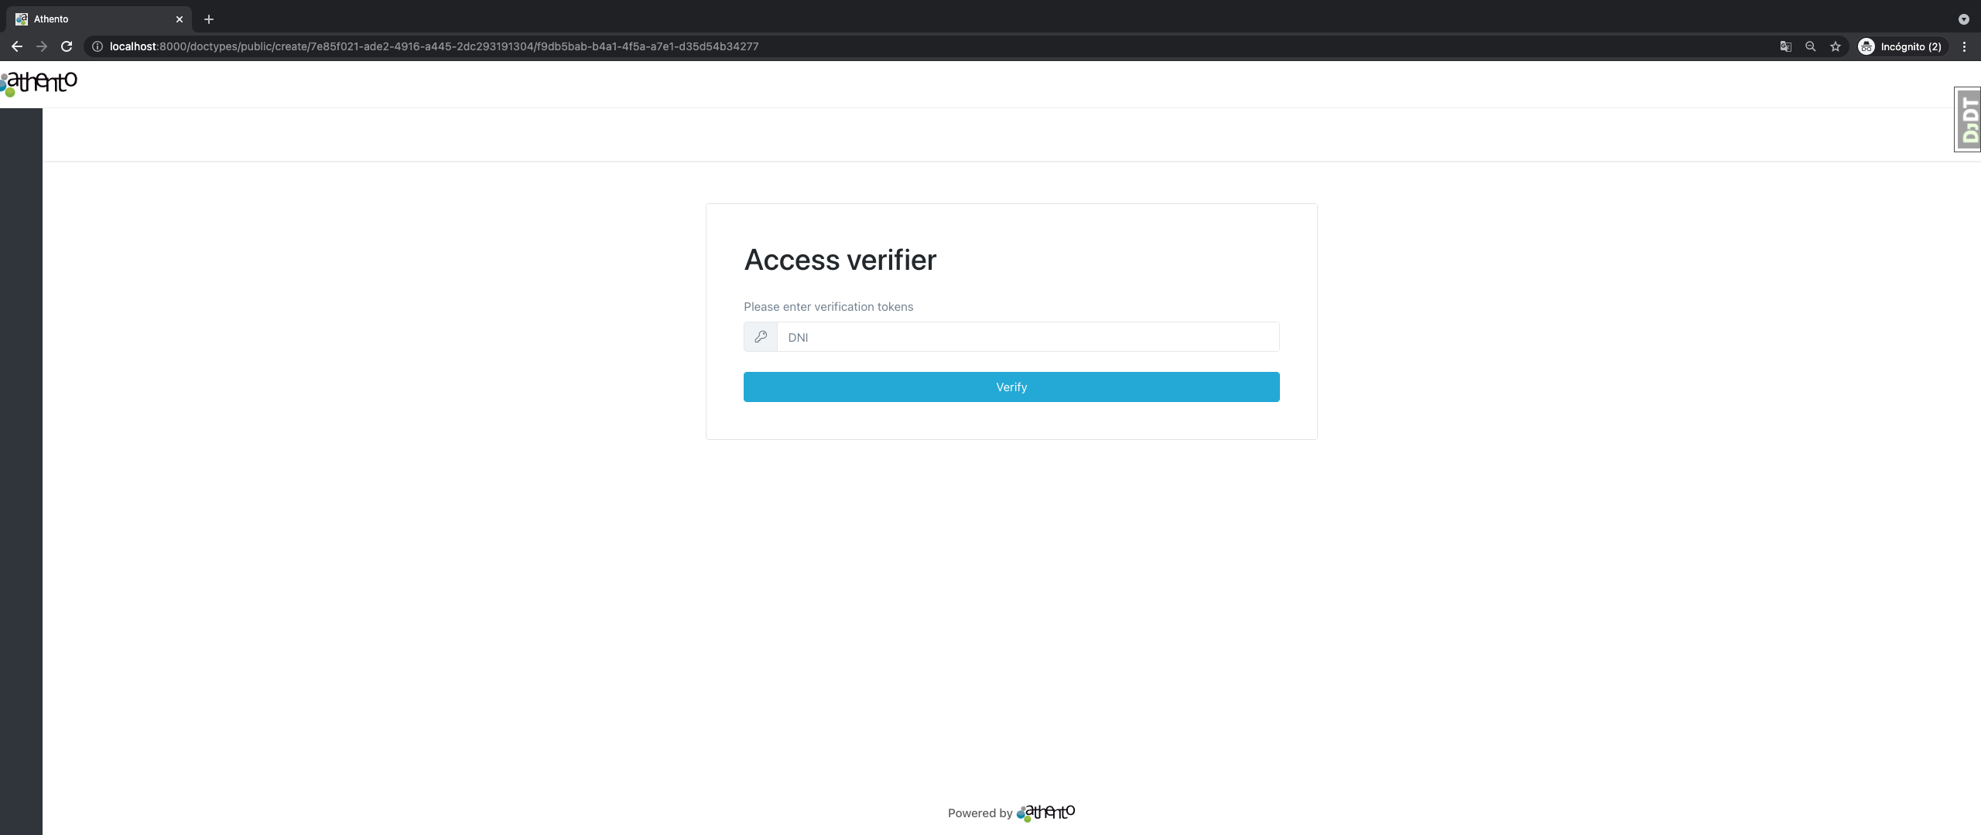Click the Athento logo in header
Image resolution: width=1981 pixels, height=835 pixels.
coord(40,83)
